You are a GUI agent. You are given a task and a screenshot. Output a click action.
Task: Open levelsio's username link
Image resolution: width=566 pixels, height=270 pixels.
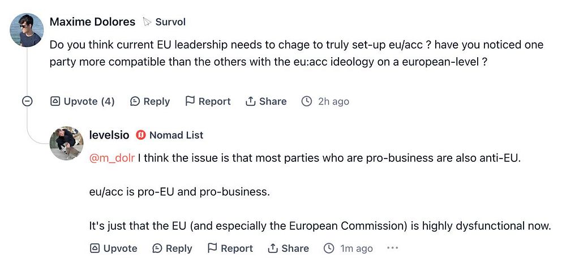pyautogui.click(x=109, y=135)
